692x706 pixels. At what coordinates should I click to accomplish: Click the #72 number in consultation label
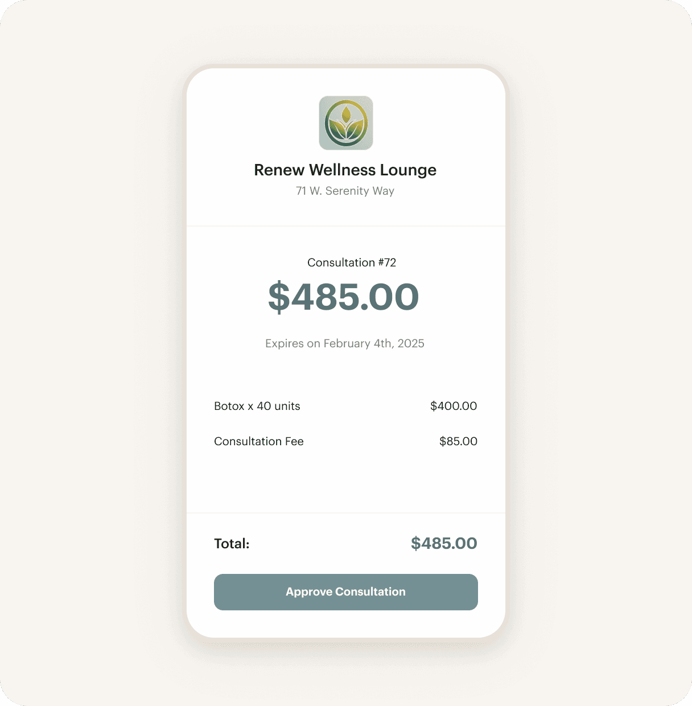click(x=387, y=262)
